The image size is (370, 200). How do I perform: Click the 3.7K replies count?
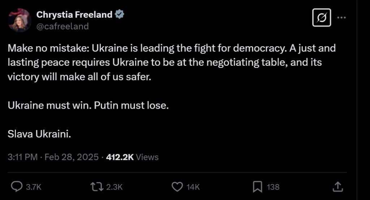pos(34,187)
